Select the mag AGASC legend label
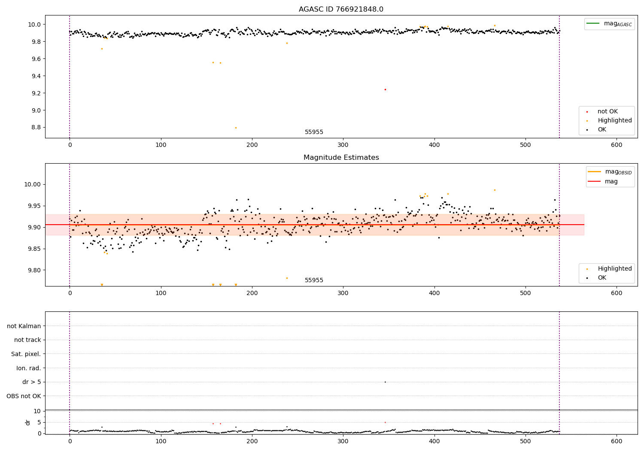644x451 pixels. (x=618, y=24)
